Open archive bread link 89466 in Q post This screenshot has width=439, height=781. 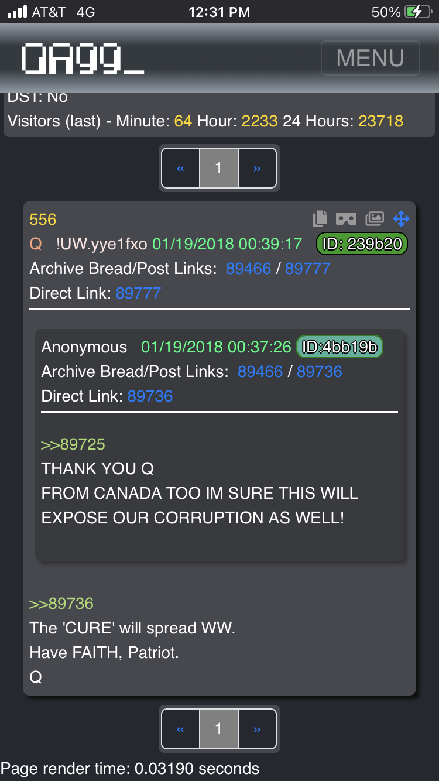coord(249,268)
